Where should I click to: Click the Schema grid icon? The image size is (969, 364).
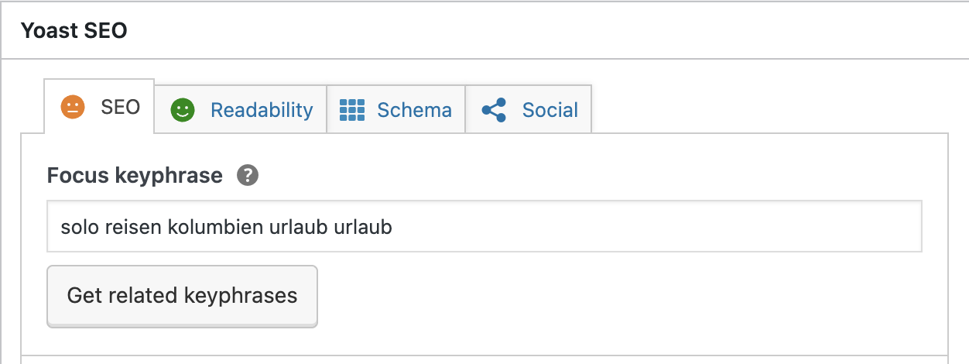pyautogui.click(x=352, y=110)
